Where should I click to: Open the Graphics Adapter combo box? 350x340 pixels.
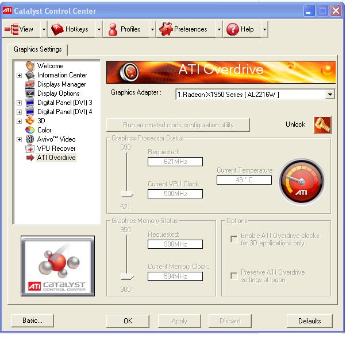tap(255, 95)
